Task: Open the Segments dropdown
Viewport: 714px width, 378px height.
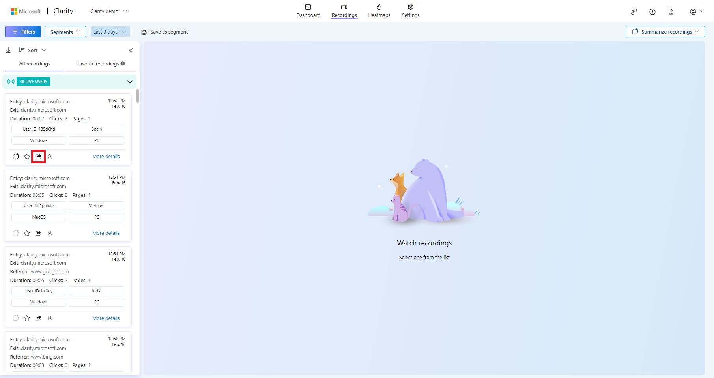Action: pos(65,32)
